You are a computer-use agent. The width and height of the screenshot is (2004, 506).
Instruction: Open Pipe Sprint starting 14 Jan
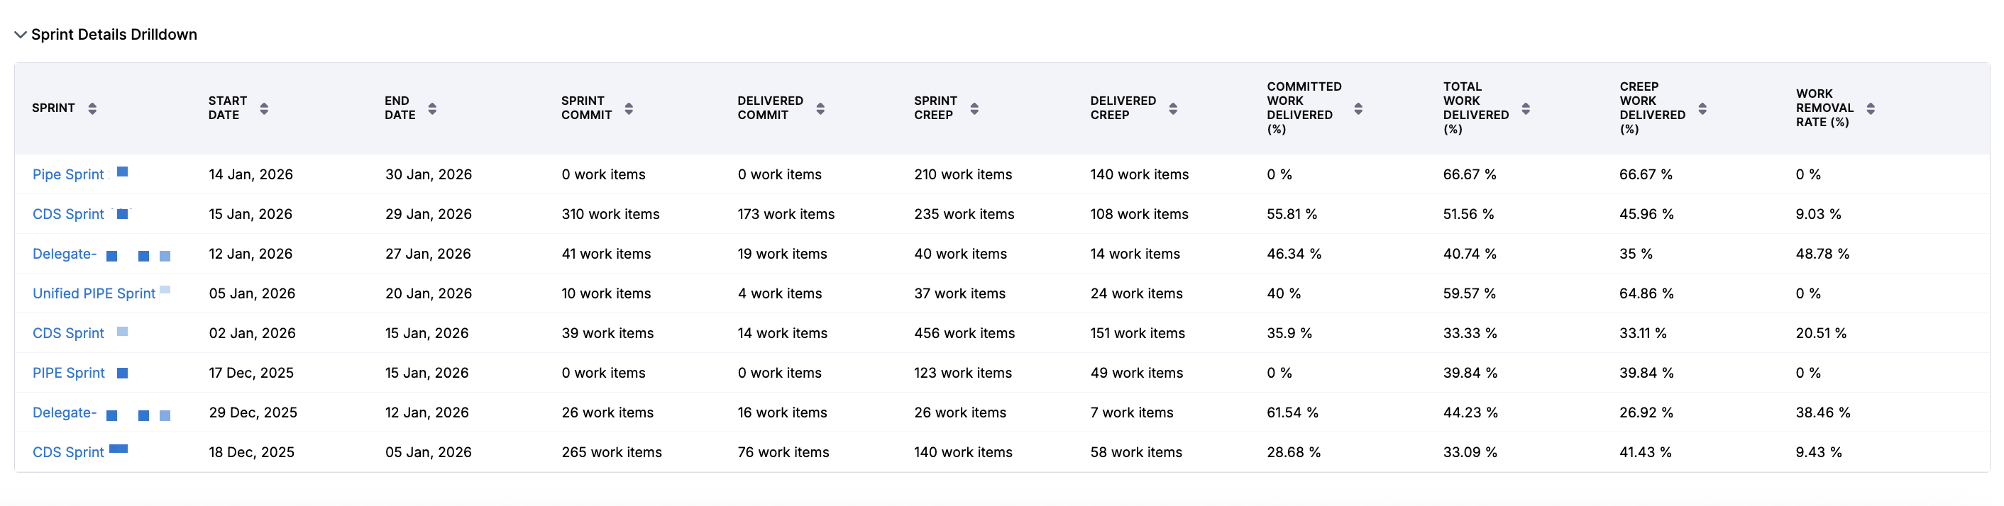click(68, 175)
